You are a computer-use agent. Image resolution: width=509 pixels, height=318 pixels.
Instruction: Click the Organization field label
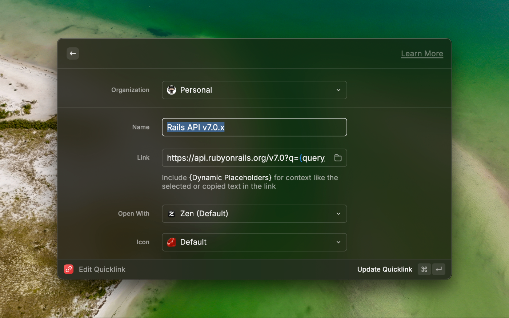click(x=130, y=90)
